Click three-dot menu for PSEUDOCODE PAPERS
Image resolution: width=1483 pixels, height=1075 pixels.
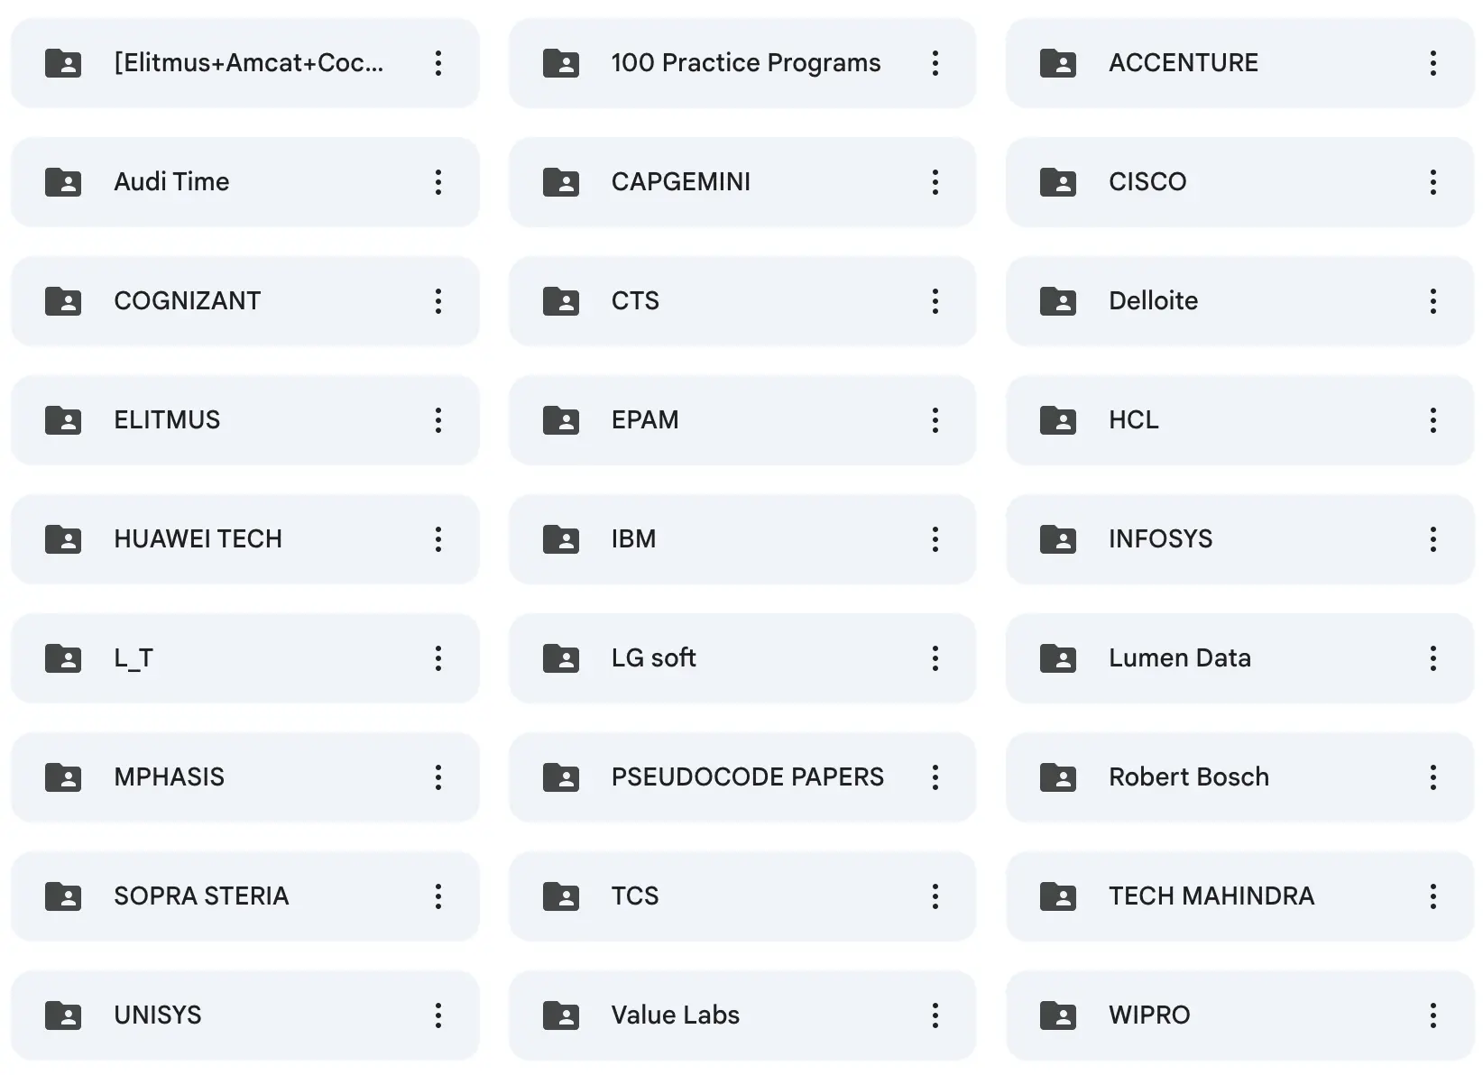pos(935,777)
